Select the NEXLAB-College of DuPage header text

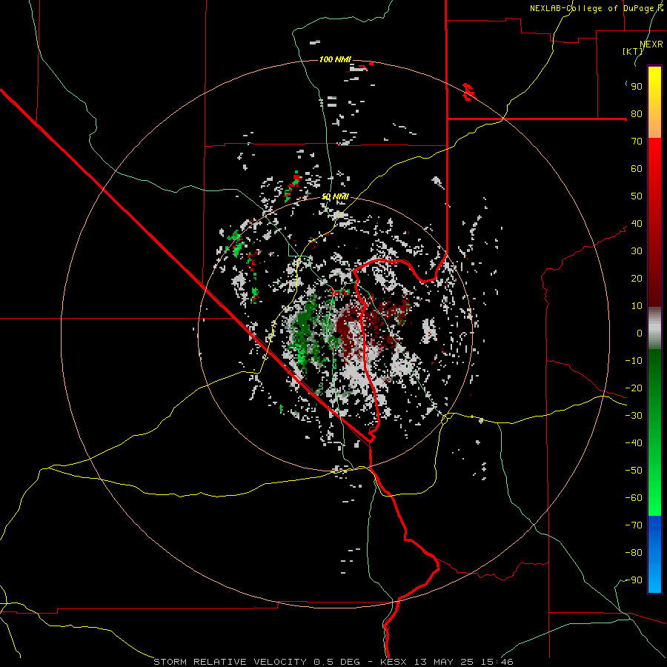597,8
